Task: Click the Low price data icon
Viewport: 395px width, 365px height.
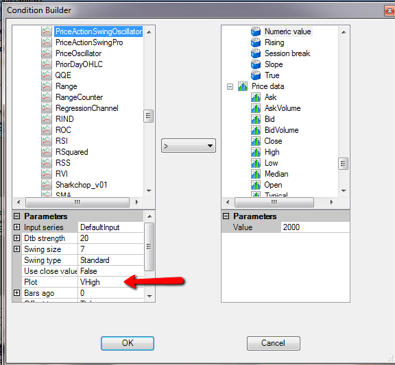Action: (256, 163)
